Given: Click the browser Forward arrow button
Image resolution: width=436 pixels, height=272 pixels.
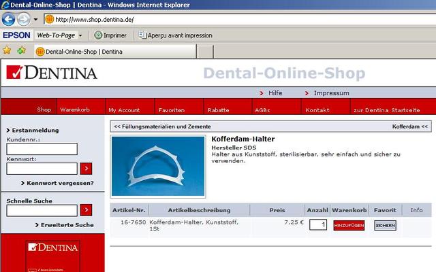Looking at the screenshot, I should tap(24, 20).
